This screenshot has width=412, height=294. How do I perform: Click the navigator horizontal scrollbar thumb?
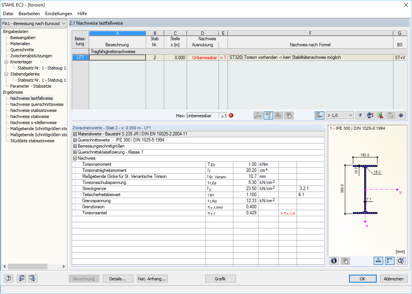tap(28, 266)
